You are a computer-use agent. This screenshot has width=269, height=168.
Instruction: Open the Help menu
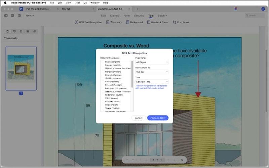pos(106,3)
